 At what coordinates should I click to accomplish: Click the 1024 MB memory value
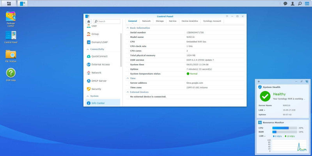coord(191,55)
